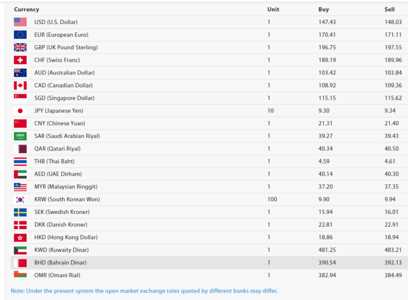Click the USD sell rate 148.03
The height and width of the screenshot is (300, 408).
point(393,22)
